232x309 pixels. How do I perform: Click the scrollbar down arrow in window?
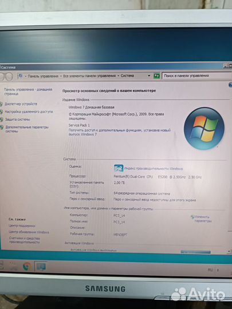[x=229, y=251]
